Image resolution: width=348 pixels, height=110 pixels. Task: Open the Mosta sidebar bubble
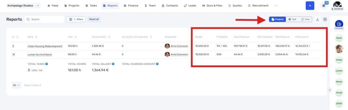(x=339, y=81)
